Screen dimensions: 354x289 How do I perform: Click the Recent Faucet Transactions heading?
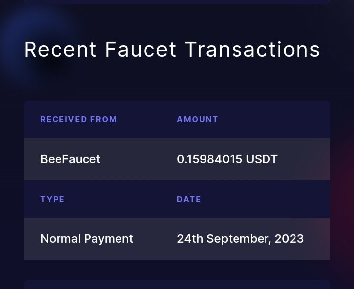coord(172,50)
